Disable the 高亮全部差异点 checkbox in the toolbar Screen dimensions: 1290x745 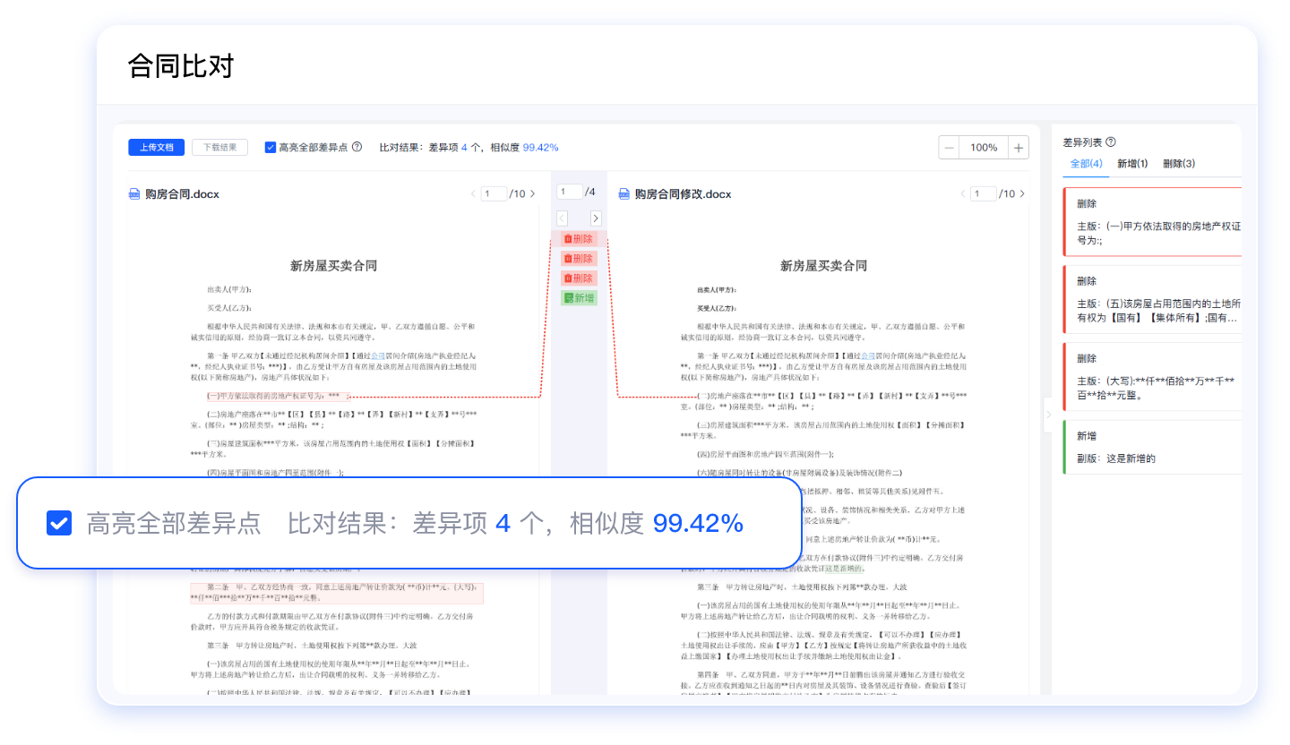pos(271,145)
